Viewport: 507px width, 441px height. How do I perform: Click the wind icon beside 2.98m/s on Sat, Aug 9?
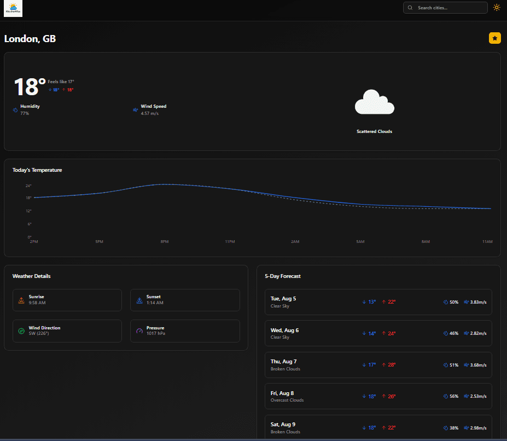click(465, 427)
